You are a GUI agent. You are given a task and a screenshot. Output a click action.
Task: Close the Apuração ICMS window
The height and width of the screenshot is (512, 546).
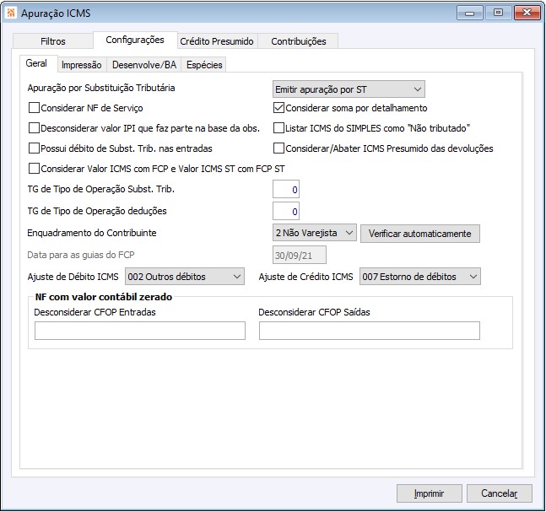pos(527,13)
